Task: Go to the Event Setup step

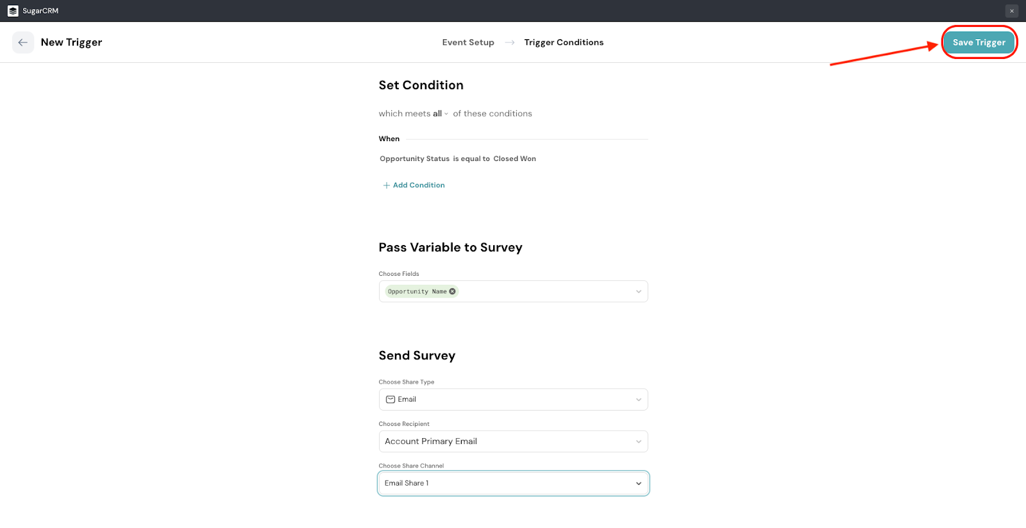Action: pyautogui.click(x=468, y=42)
